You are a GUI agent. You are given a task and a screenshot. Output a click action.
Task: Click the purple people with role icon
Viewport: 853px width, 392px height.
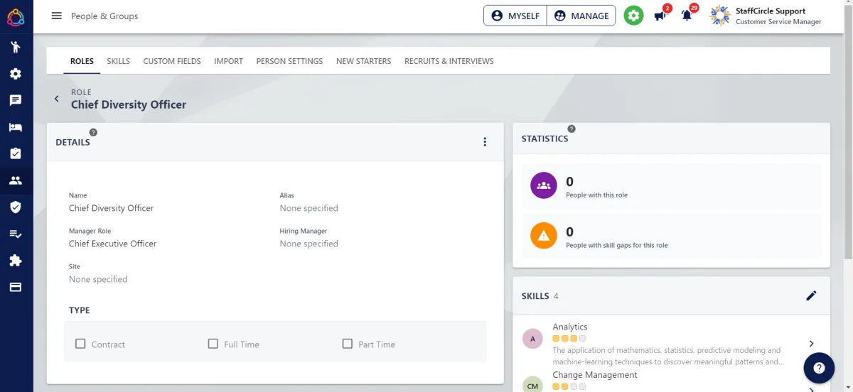(x=544, y=185)
